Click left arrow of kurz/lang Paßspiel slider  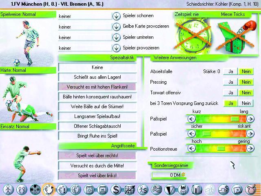tap(192, 119)
